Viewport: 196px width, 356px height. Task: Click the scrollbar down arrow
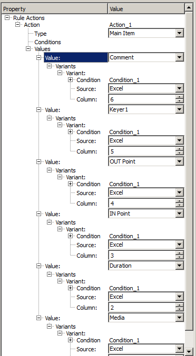tap(189, 351)
